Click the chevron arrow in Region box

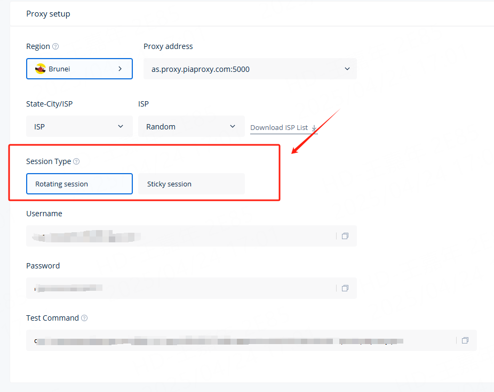[x=120, y=69]
